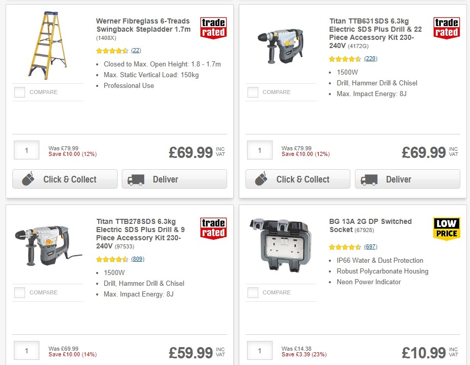Click Click & Collect for the TTB278 drill
470x365 pixels.
(x=65, y=364)
